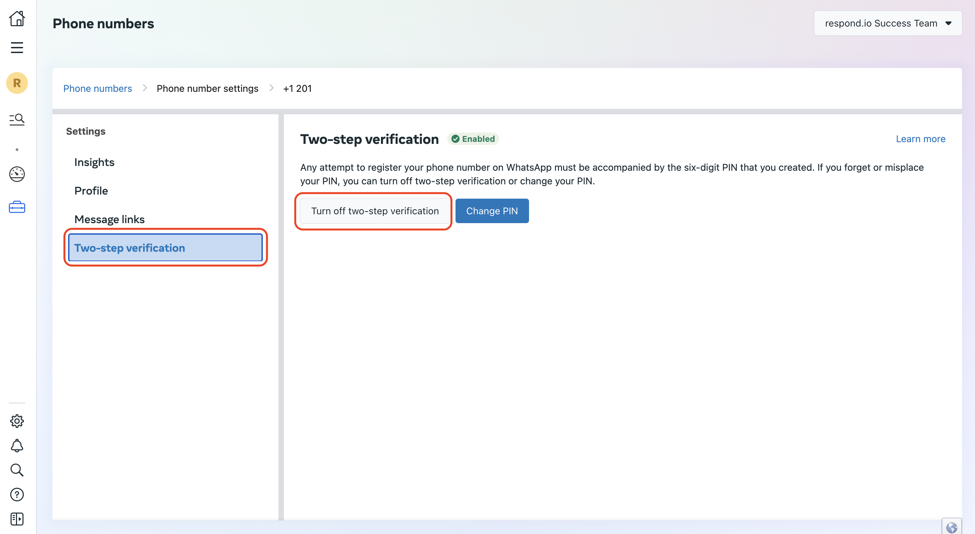The image size is (975, 534).
Task: Open the notifications bell icon
Action: tap(17, 446)
